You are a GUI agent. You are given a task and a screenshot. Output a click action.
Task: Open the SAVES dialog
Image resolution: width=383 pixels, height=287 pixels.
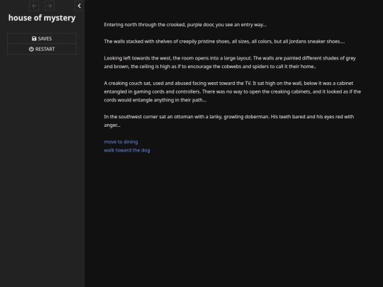tap(42, 38)
